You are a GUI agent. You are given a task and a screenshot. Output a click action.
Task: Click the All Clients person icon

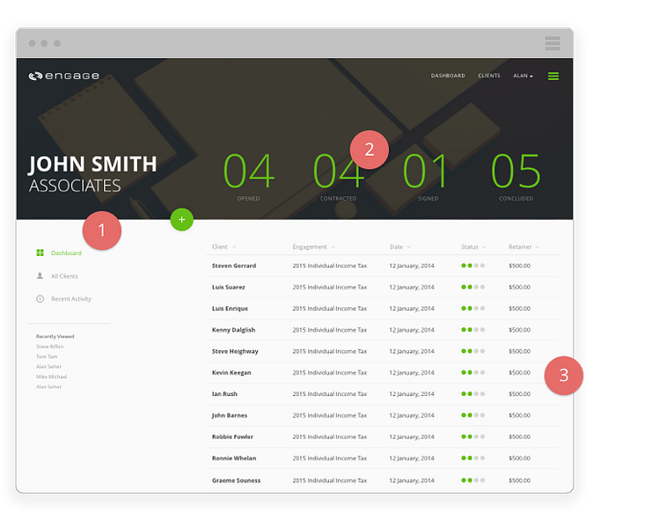click(40, 275)
